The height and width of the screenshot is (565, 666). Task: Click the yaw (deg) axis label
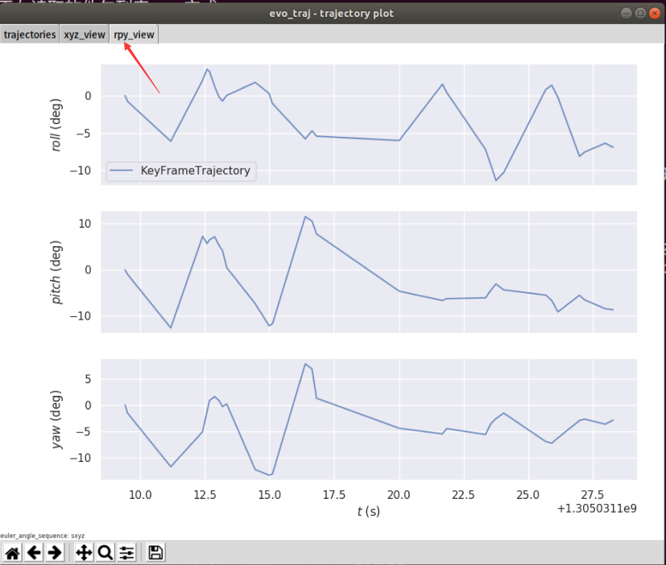tap(56, 419)
